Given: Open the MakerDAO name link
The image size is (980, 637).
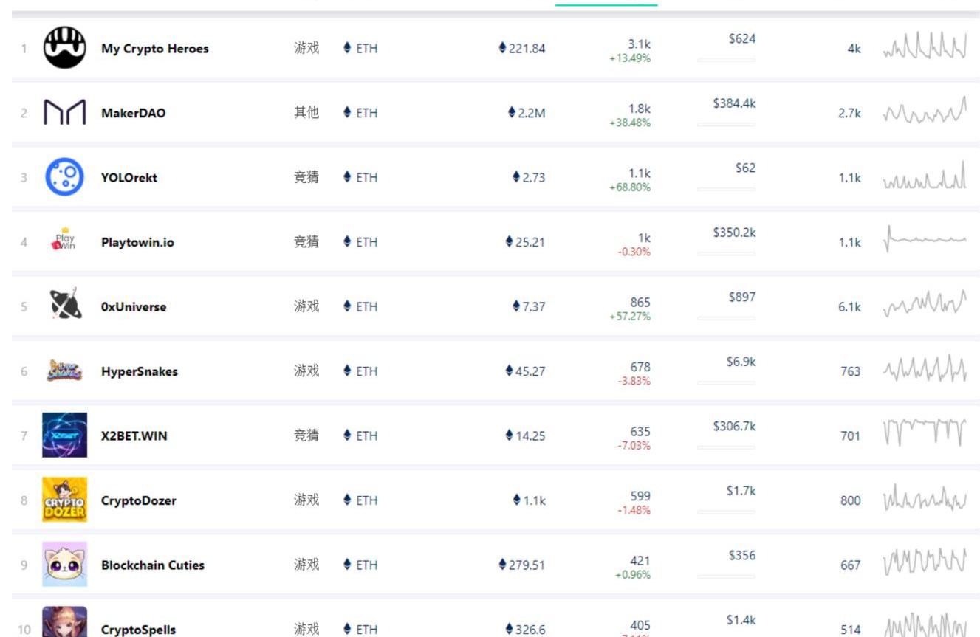Looking at the screenshot, I should (133, 113).
